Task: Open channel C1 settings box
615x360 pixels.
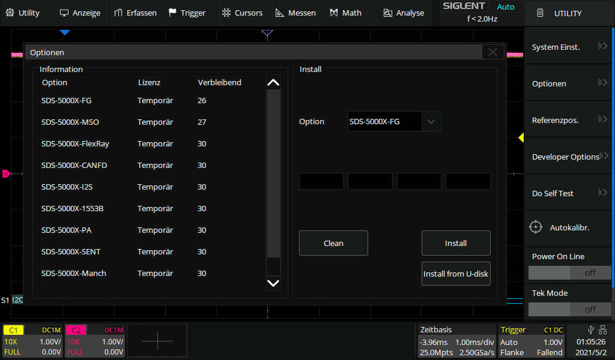Action: [x=32, y=341]
